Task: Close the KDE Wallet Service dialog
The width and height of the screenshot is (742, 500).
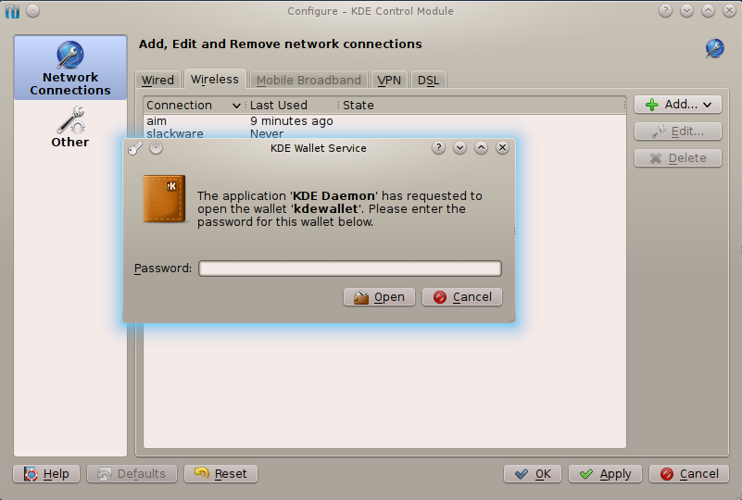Action: (503, 148)
